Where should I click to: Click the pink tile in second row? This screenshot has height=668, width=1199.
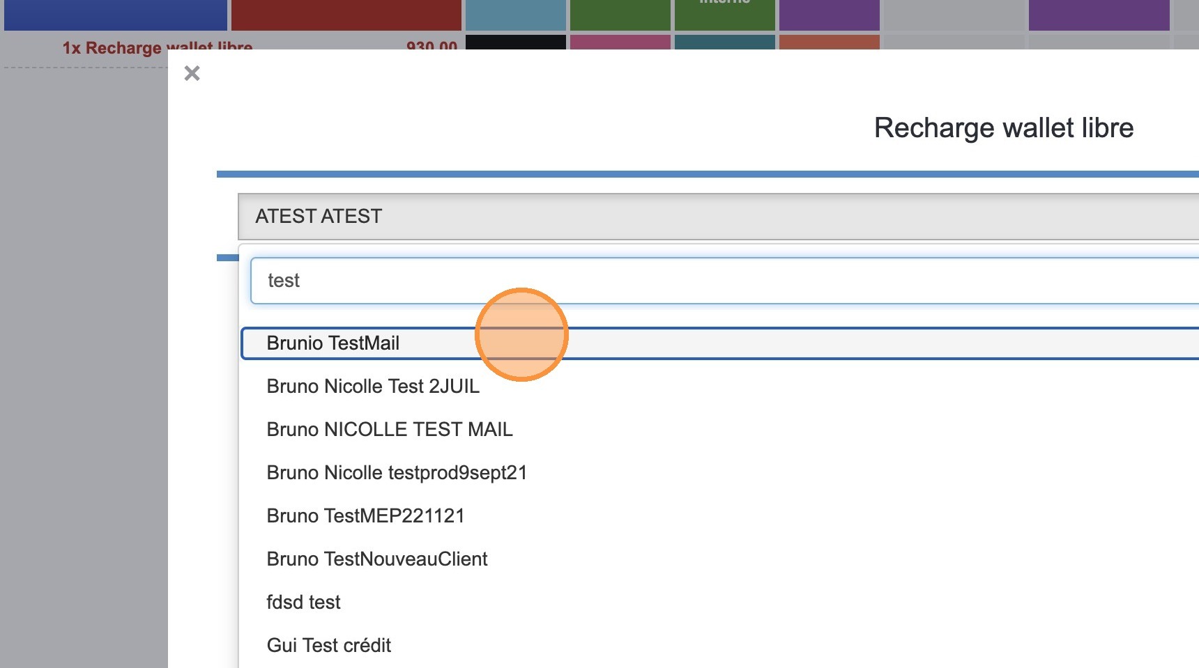click(x=620, y=42)
